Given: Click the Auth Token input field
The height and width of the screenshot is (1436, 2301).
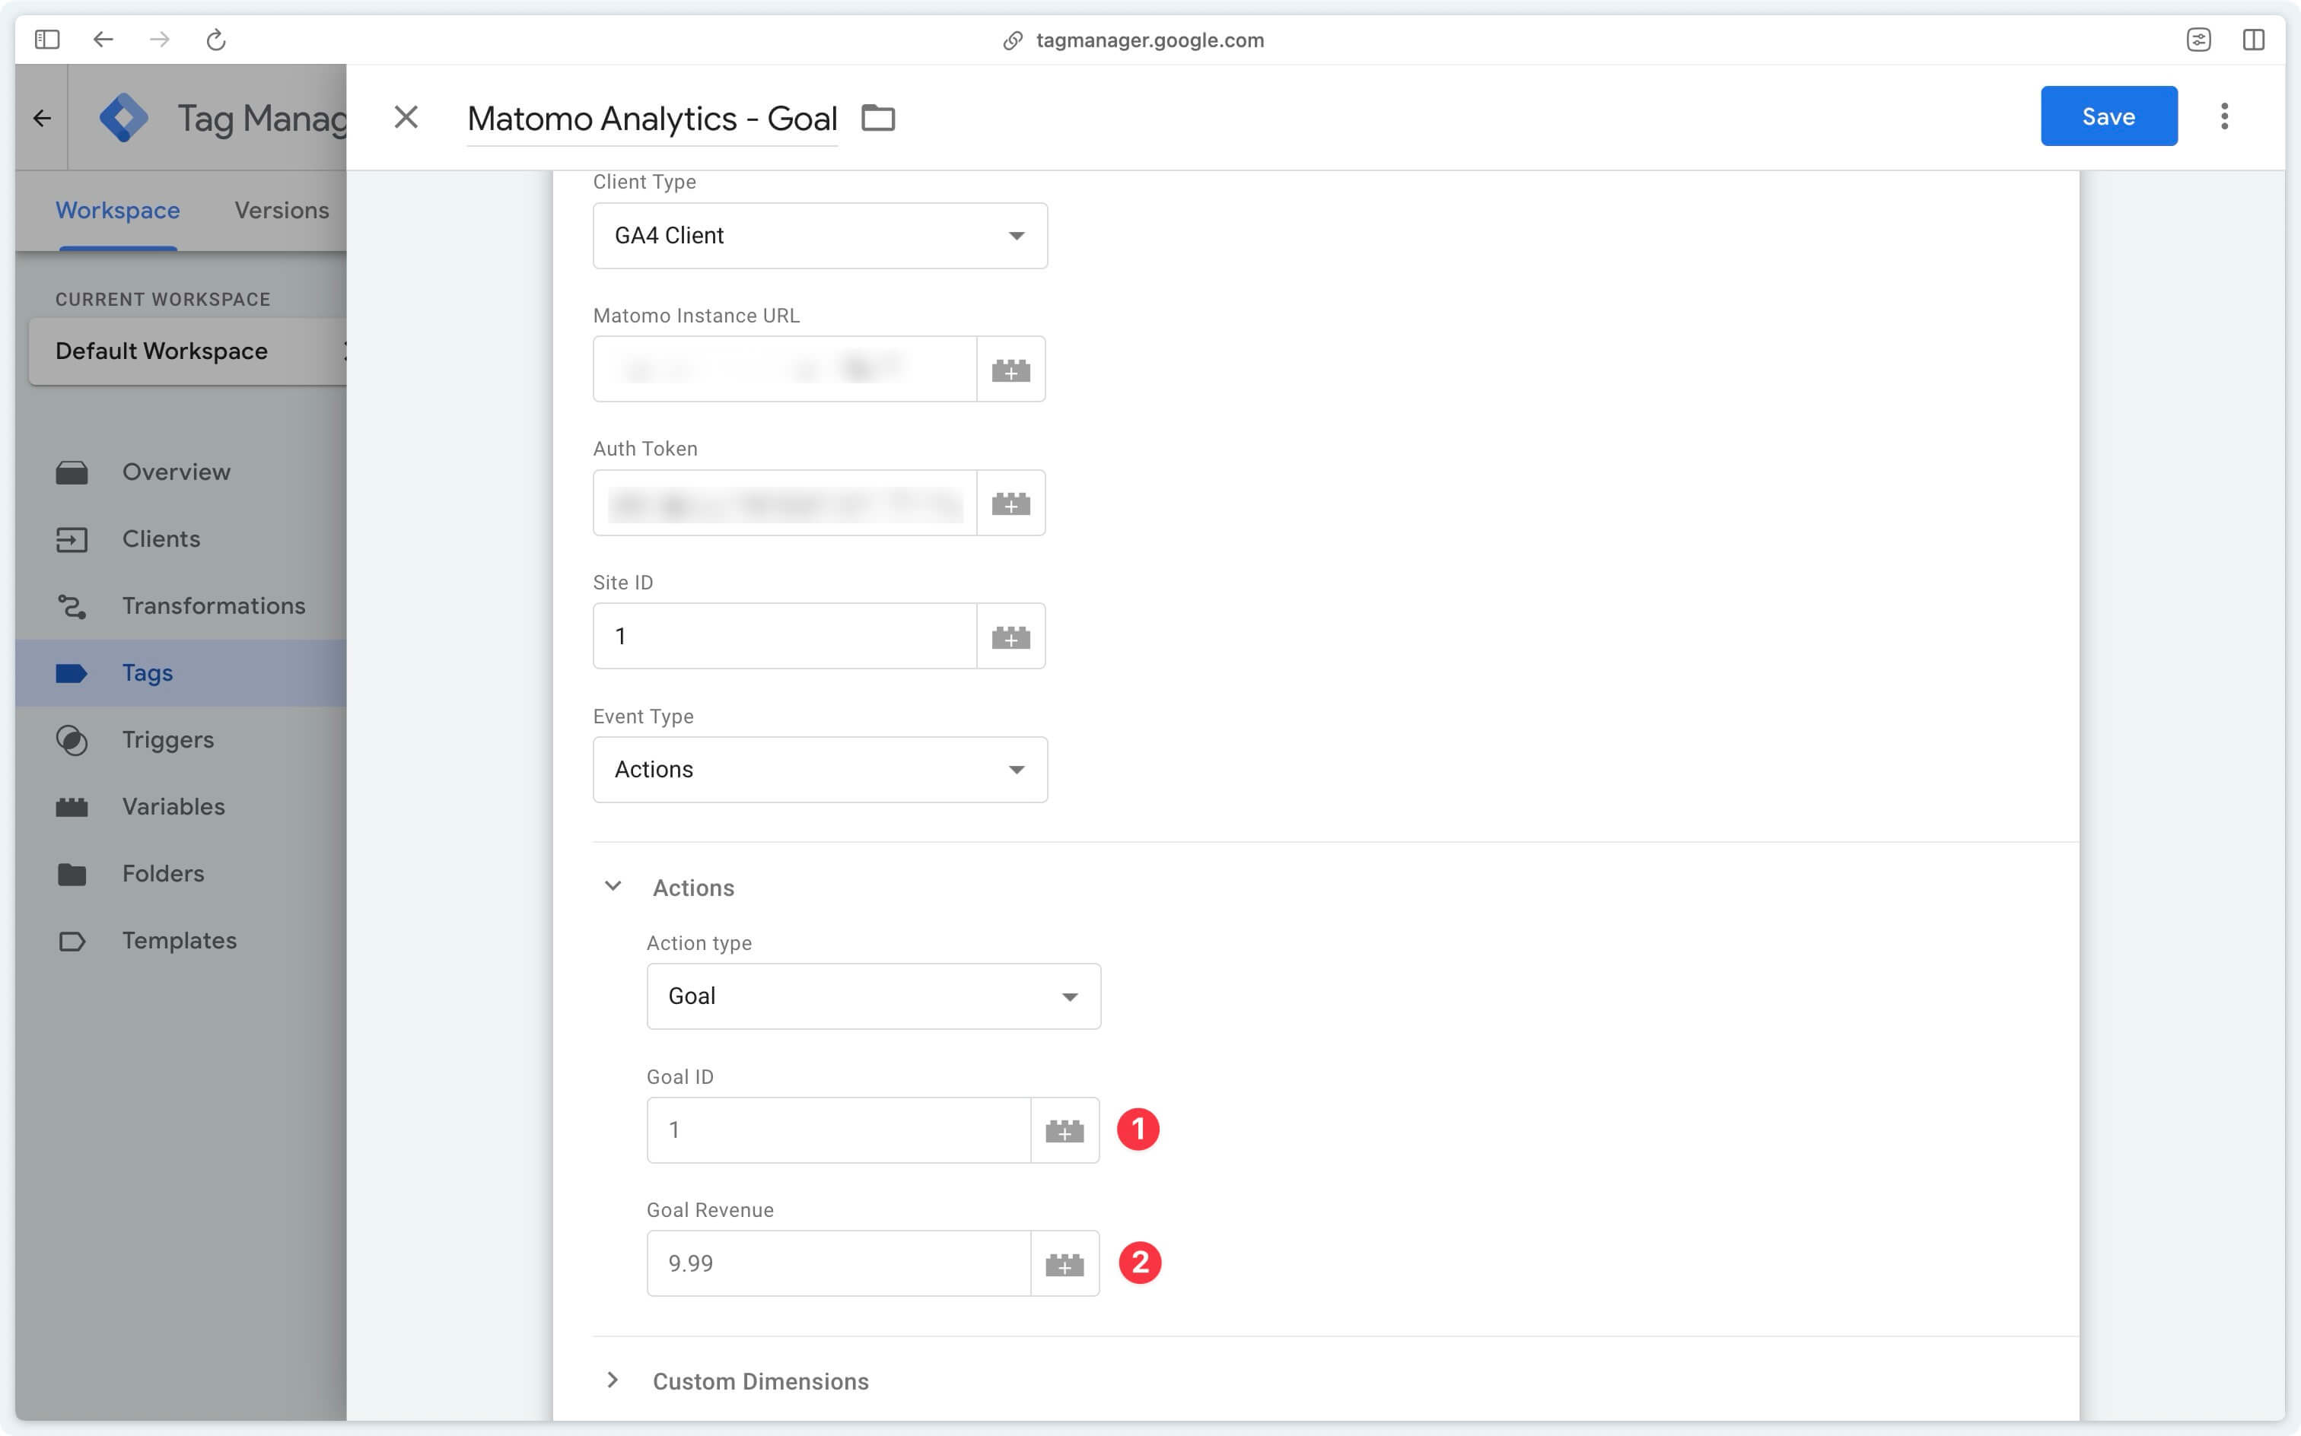Looking at the screenshot, I should click(x=785, y=503).
